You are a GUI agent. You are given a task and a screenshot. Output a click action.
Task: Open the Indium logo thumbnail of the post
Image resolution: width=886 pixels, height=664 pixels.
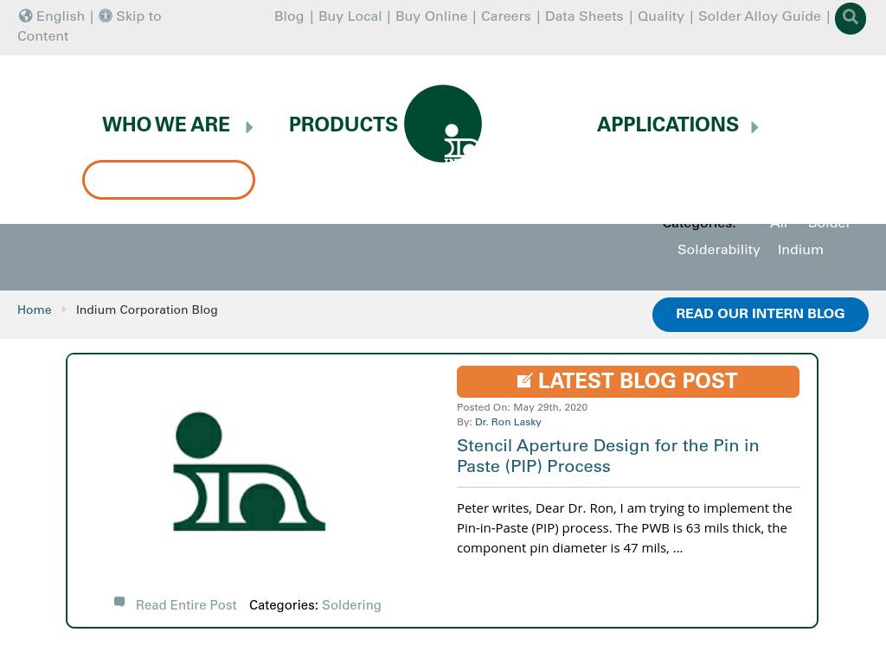coord(249,471)
